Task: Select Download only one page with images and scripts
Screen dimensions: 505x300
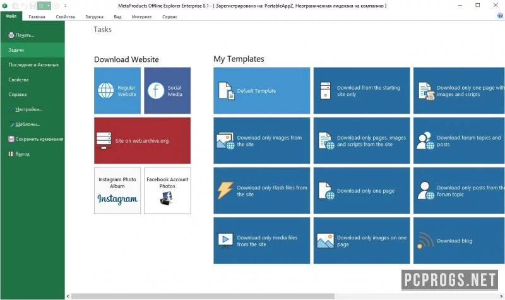Action: [459, 90]
